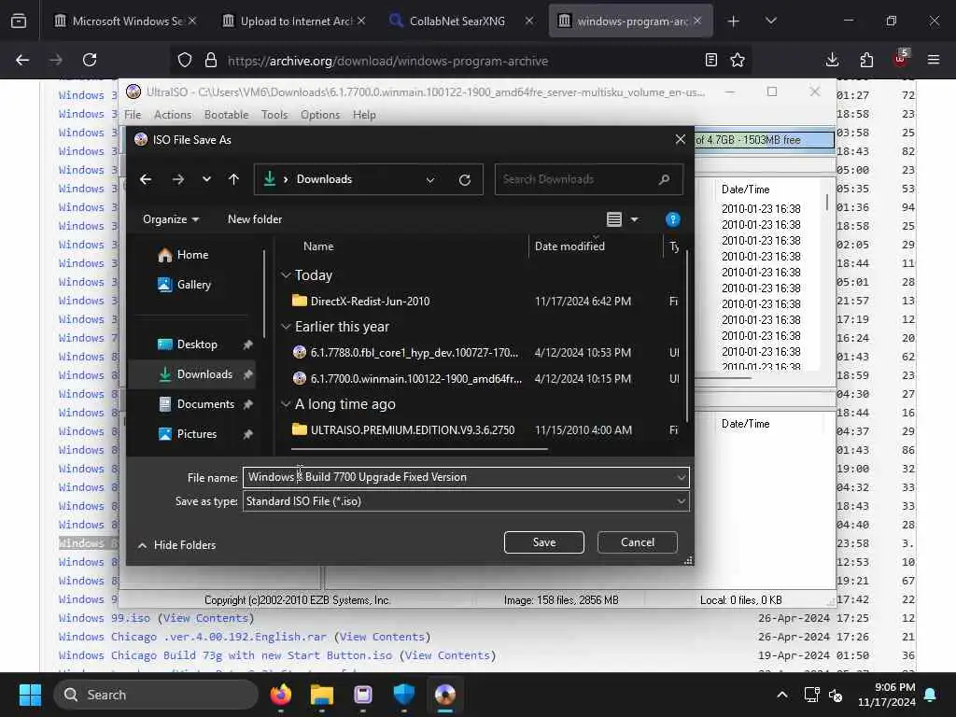Viewport: 956px width, 717px height.
Task: Show hidden tray icons chevron
Action: coord(782,695)
